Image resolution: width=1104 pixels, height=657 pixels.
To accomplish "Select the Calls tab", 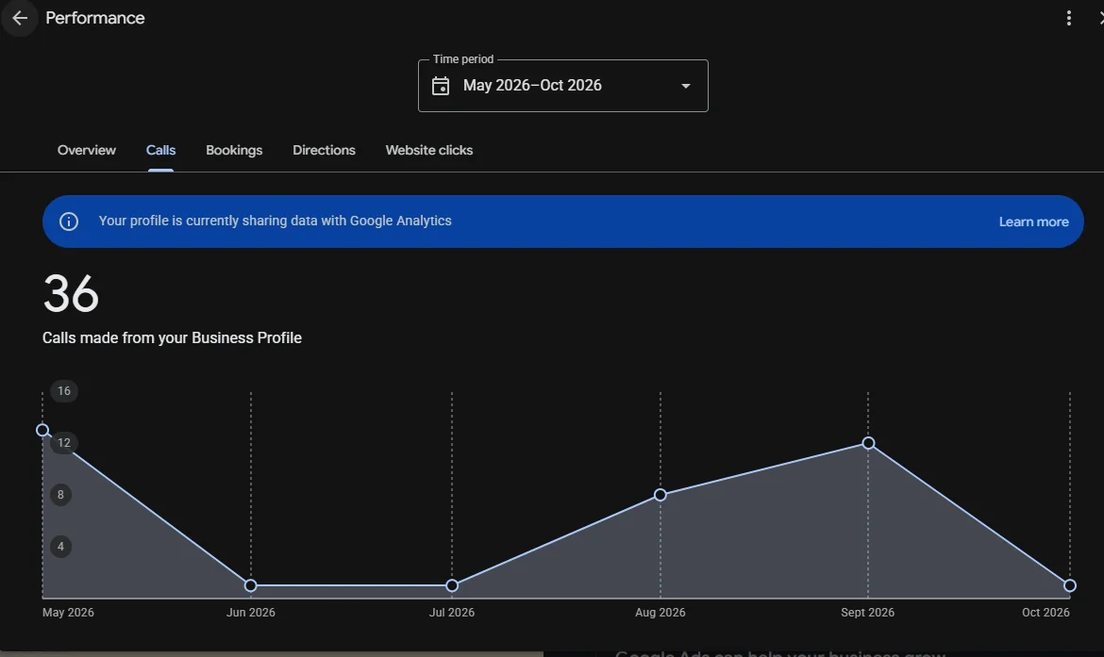I will click(x=160, y=150).
